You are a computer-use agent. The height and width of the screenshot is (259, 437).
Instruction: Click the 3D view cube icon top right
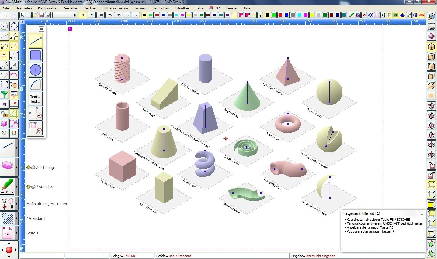[x=431, y=16]
